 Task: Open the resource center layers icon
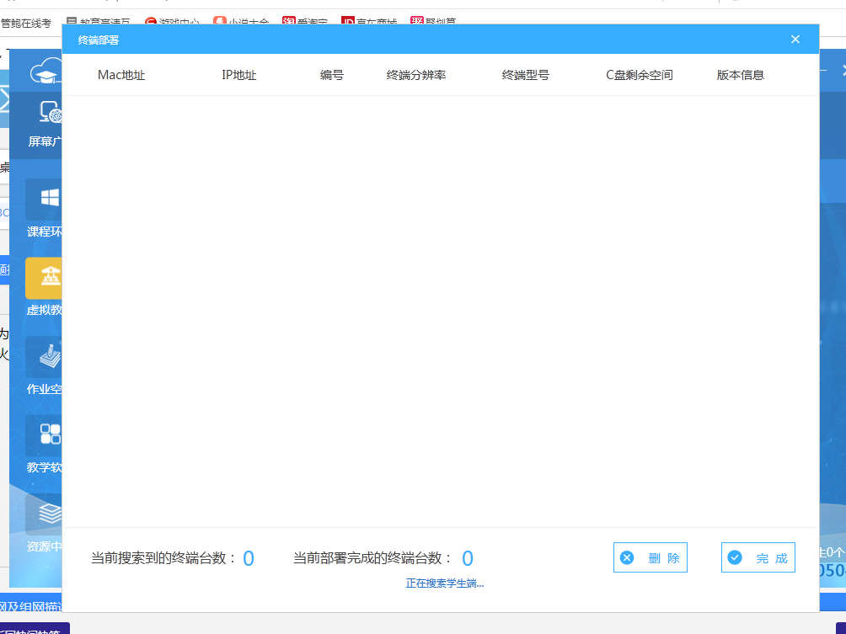(x=44, y=514)
